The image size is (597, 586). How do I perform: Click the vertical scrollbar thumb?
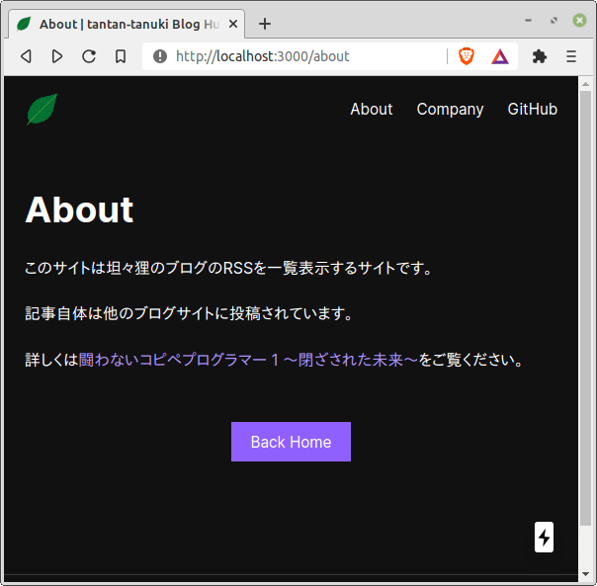(585, 307)
